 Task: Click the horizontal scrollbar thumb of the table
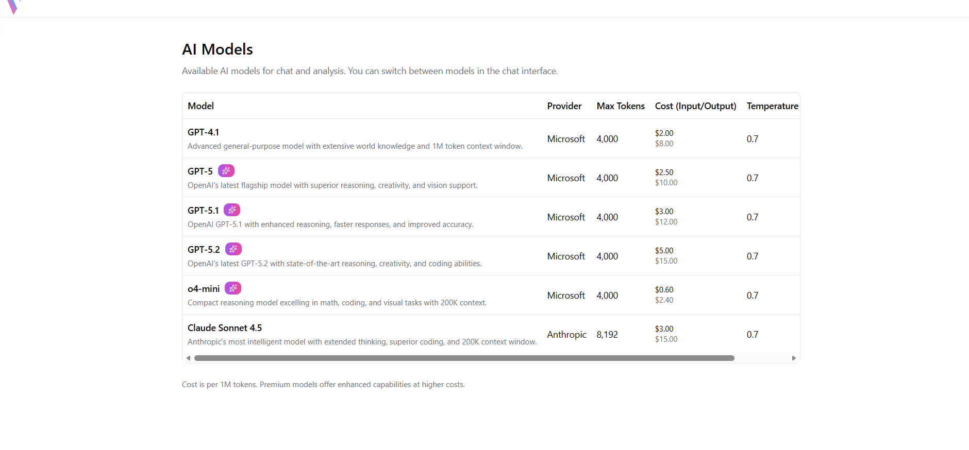(464, 358)
